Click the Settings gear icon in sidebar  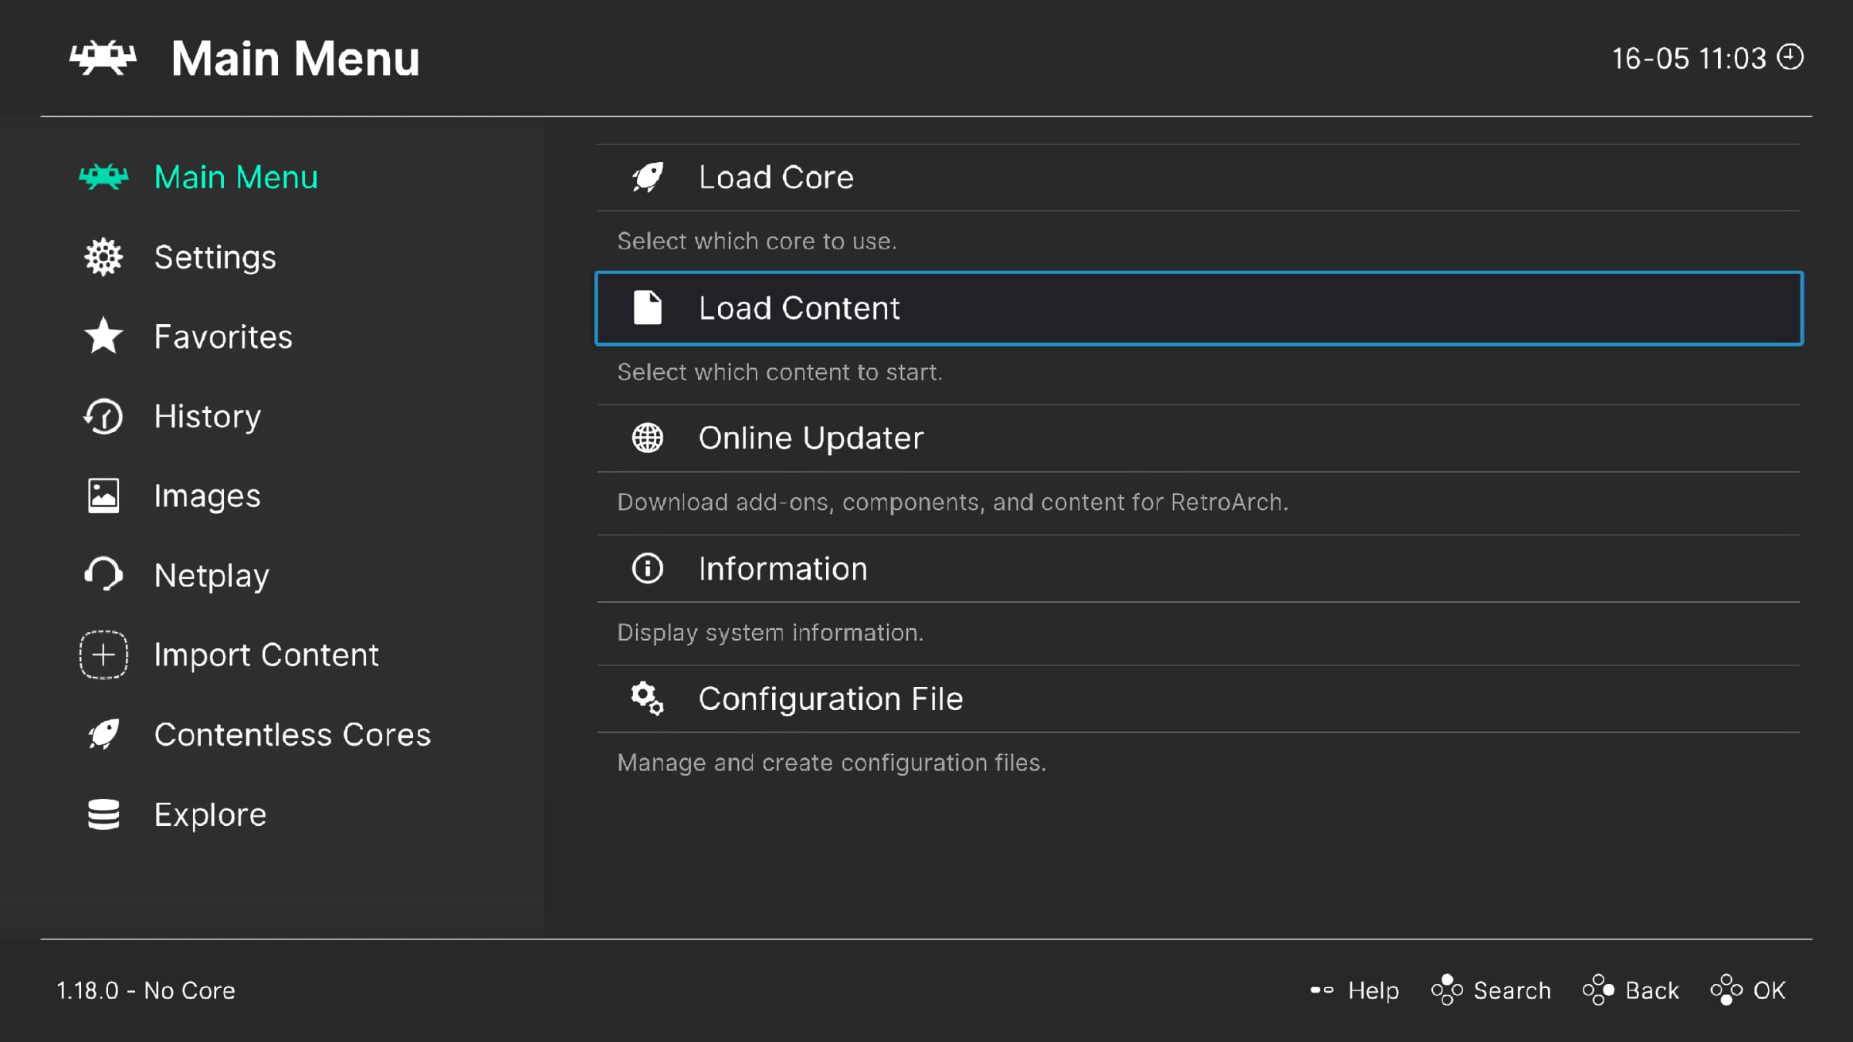(103, 257)
